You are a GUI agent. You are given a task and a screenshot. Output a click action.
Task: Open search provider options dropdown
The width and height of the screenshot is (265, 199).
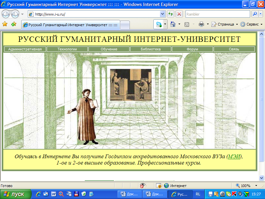[x=261, y=14]
